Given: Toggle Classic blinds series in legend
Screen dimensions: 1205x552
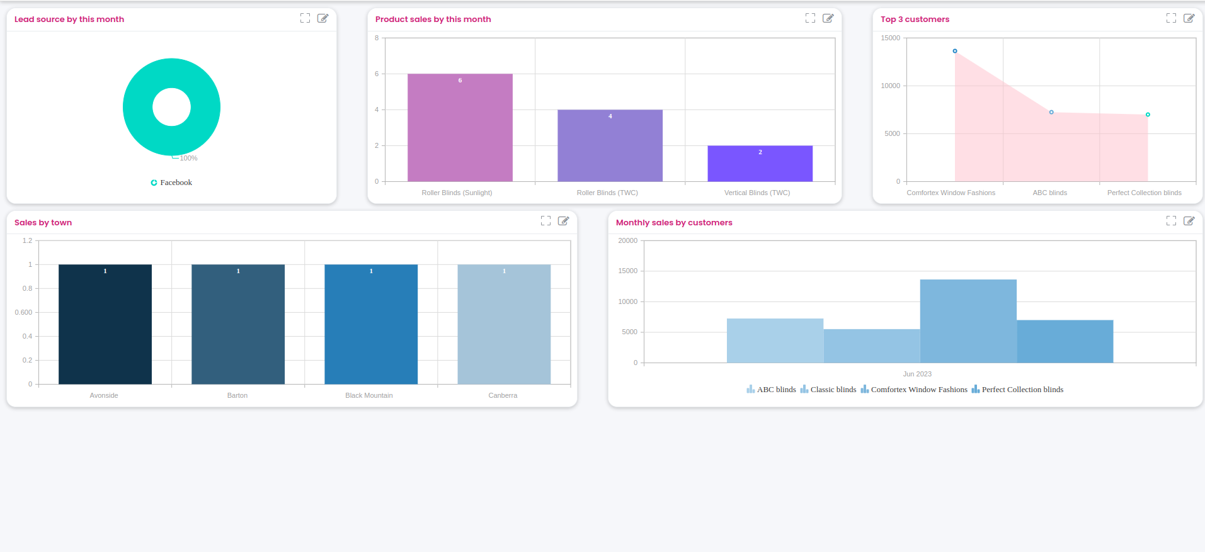Looking at the screenshot, I should coord(828,390).
